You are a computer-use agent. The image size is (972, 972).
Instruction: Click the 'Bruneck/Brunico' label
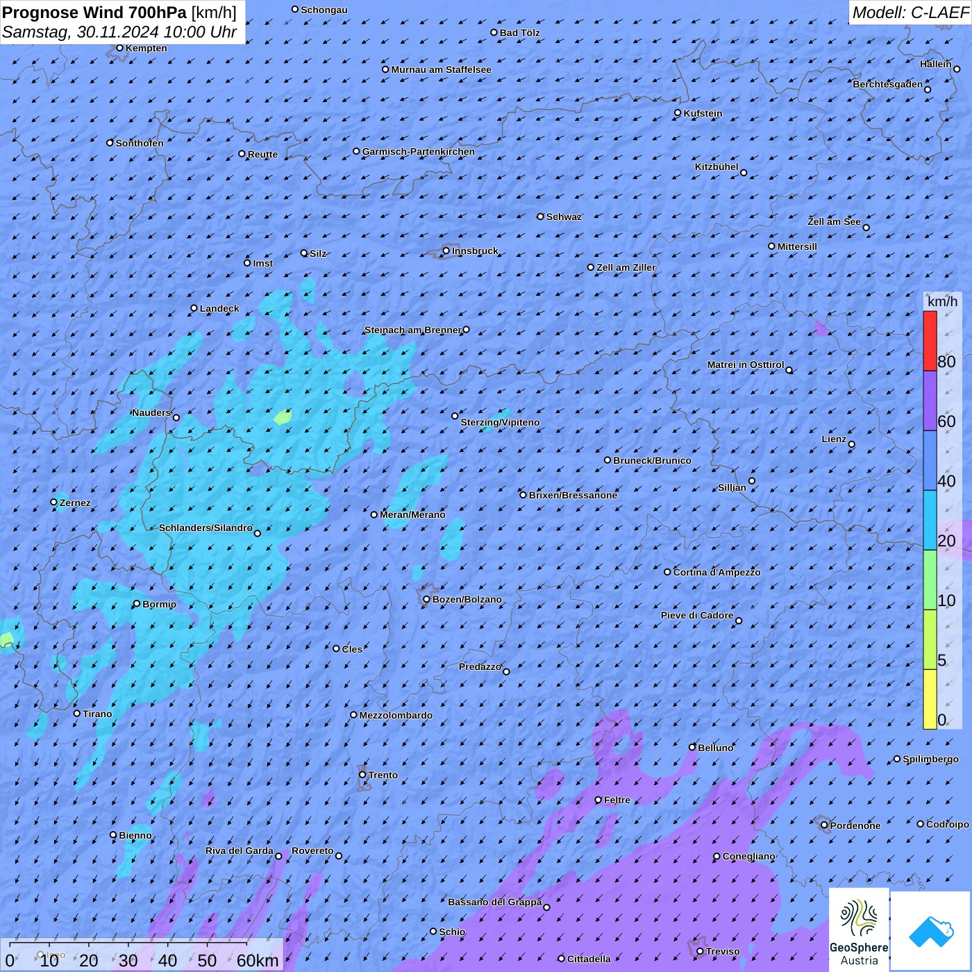(x=652, y=460)
